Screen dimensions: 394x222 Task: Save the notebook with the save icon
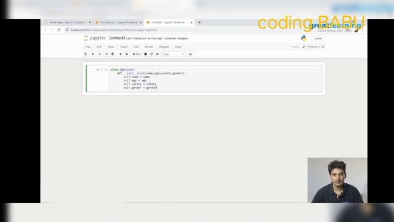coord(86,54)
